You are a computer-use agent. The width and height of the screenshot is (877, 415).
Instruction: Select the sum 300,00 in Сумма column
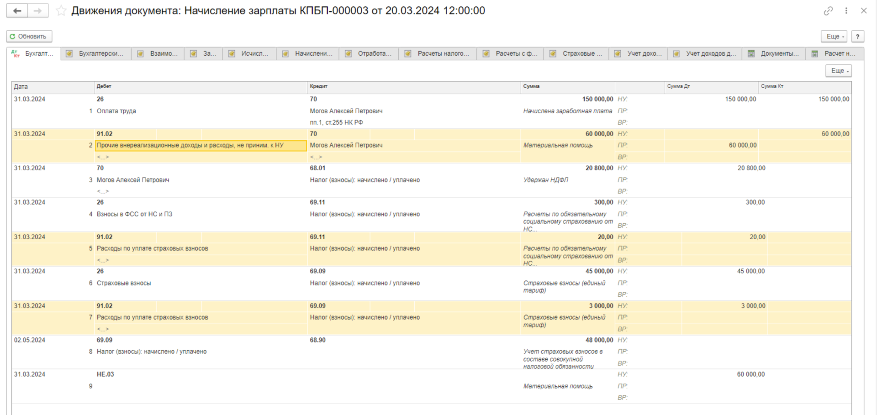603,203
